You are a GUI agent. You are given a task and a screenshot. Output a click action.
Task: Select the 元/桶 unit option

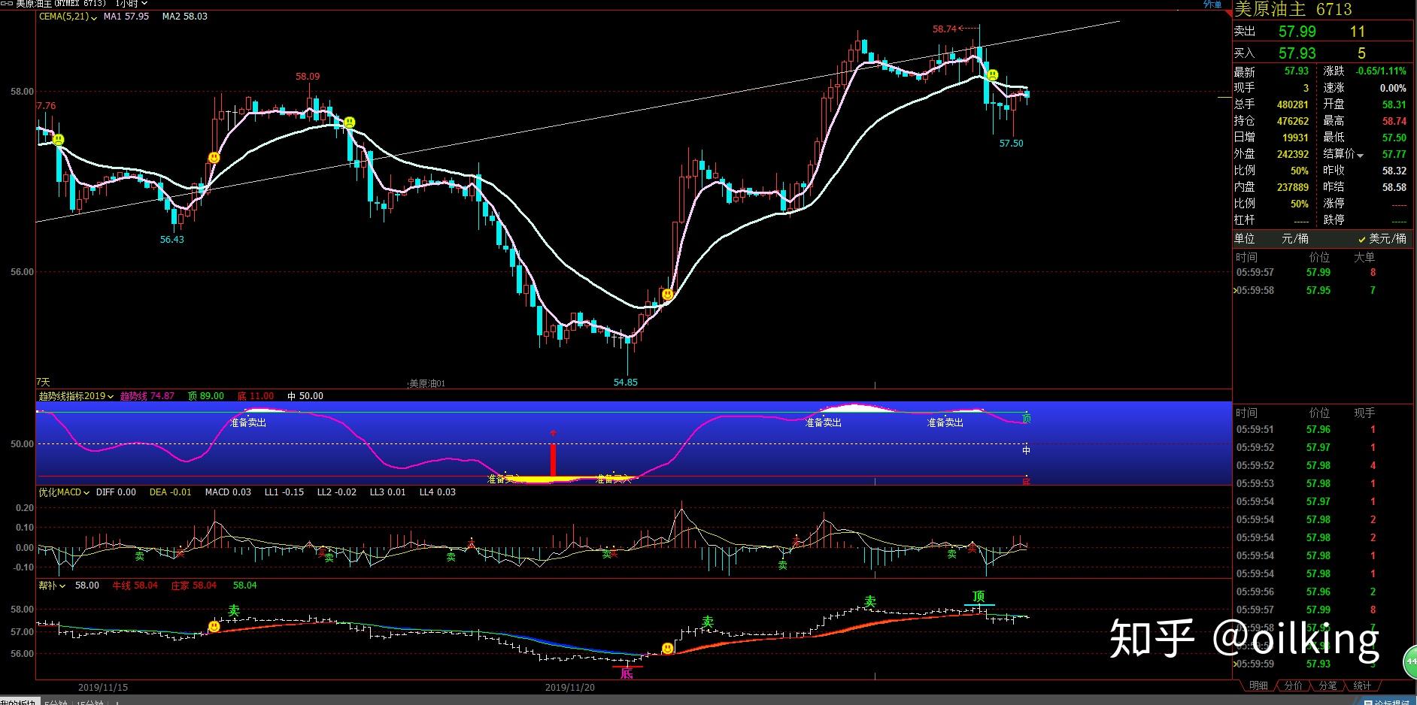[x=1295, y=238]
